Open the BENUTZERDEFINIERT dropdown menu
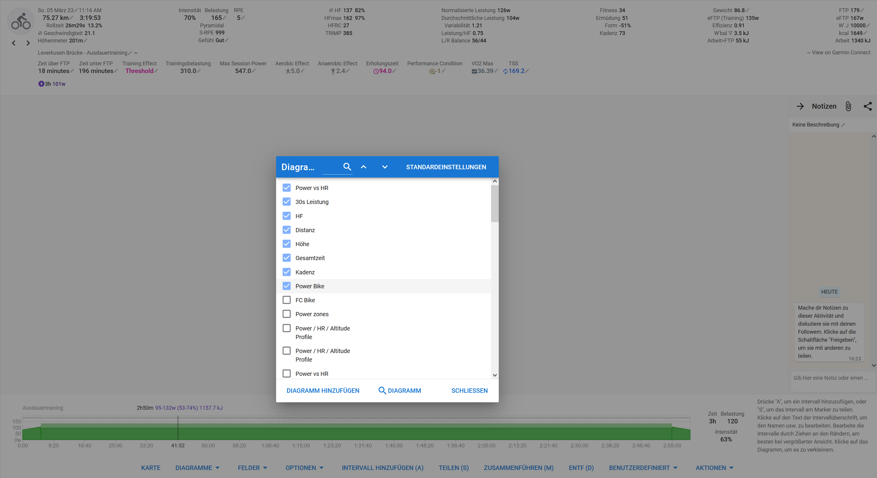 [643, 468]
